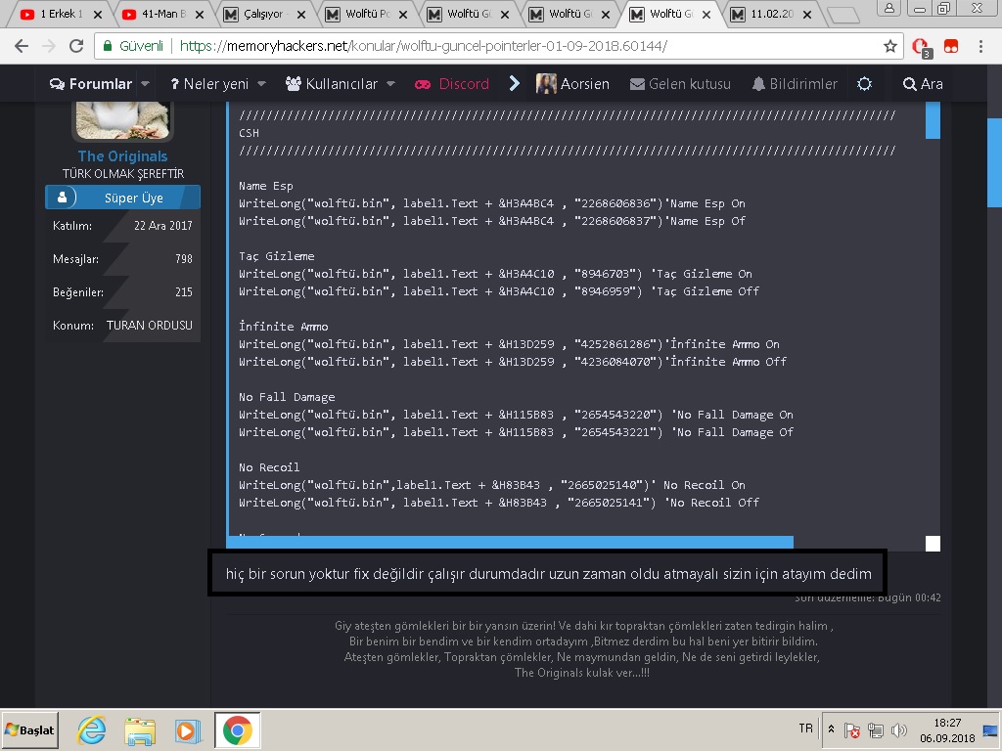This screenshot has width=1002, height=751.
Task: Reload the page with refresh icon
Action: 76,46
